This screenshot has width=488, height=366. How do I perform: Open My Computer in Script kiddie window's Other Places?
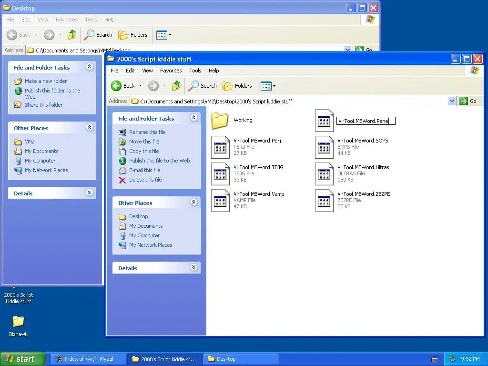144,235
